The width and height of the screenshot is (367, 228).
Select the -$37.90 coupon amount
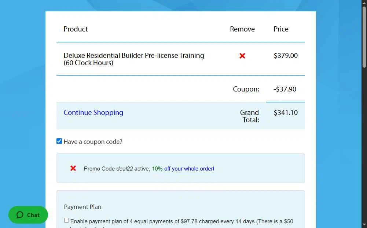(x=285, y=89)
